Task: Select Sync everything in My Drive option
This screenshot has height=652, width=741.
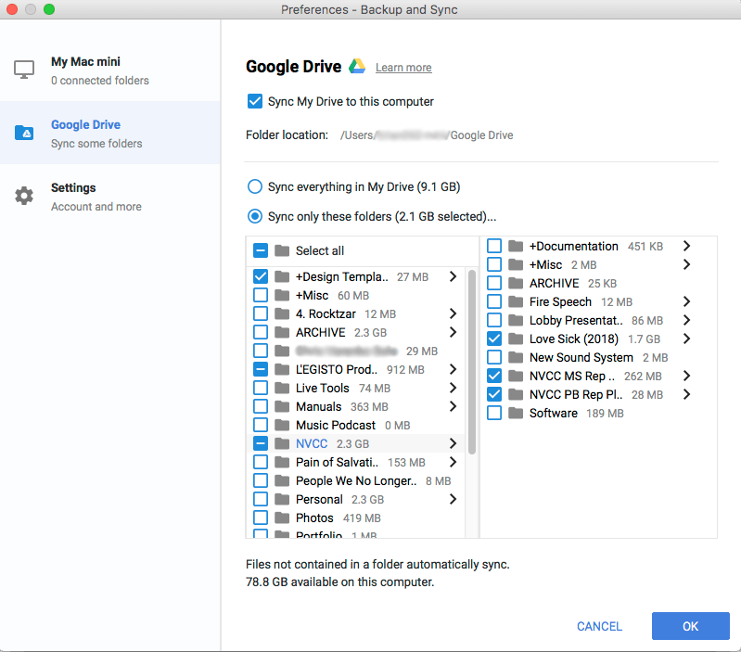Action: click(x=254, y=186)
